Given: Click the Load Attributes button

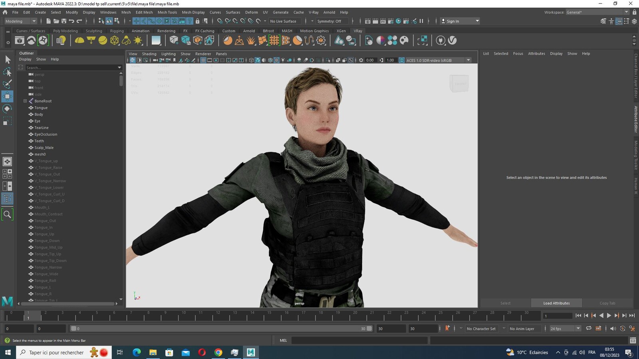Looking at the screenshot, I should [556, 303].
